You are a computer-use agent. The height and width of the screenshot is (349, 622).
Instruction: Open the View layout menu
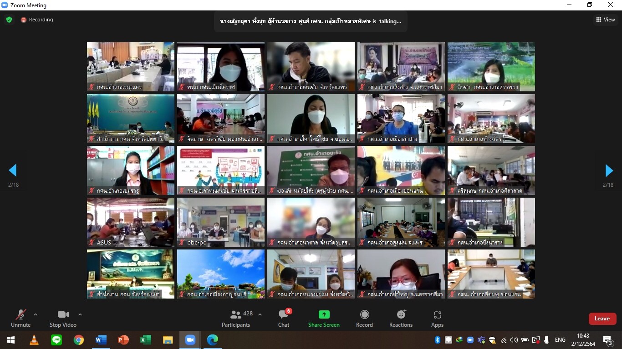(606, 20)
